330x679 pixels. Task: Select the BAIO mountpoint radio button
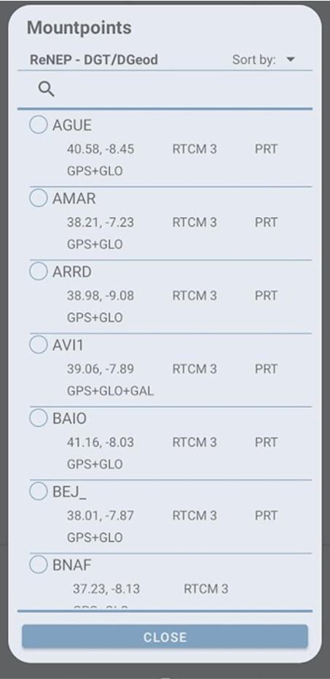tap(38, 418)
